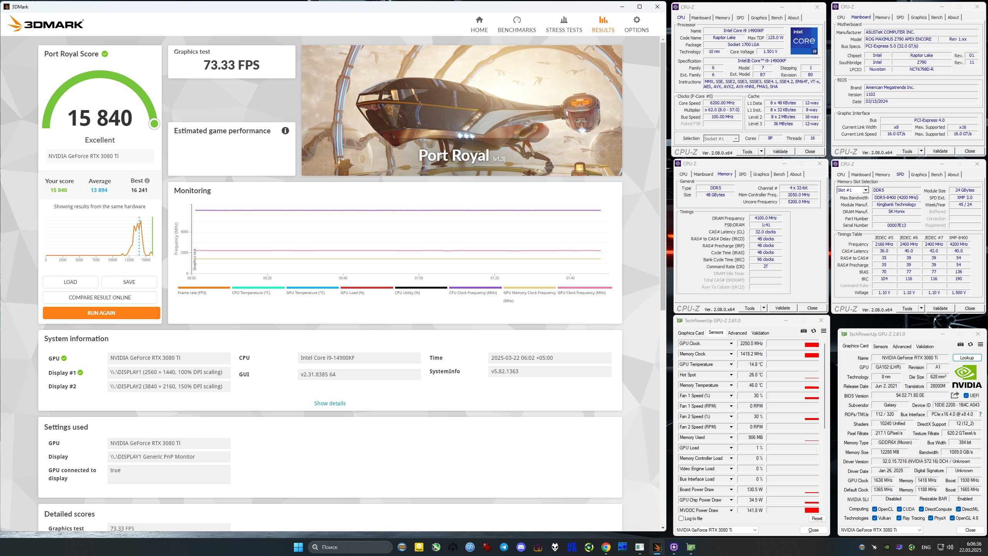Click the volume icon in system tray
The height and width of the screenshot is (556, 988).
coord(950,547)
